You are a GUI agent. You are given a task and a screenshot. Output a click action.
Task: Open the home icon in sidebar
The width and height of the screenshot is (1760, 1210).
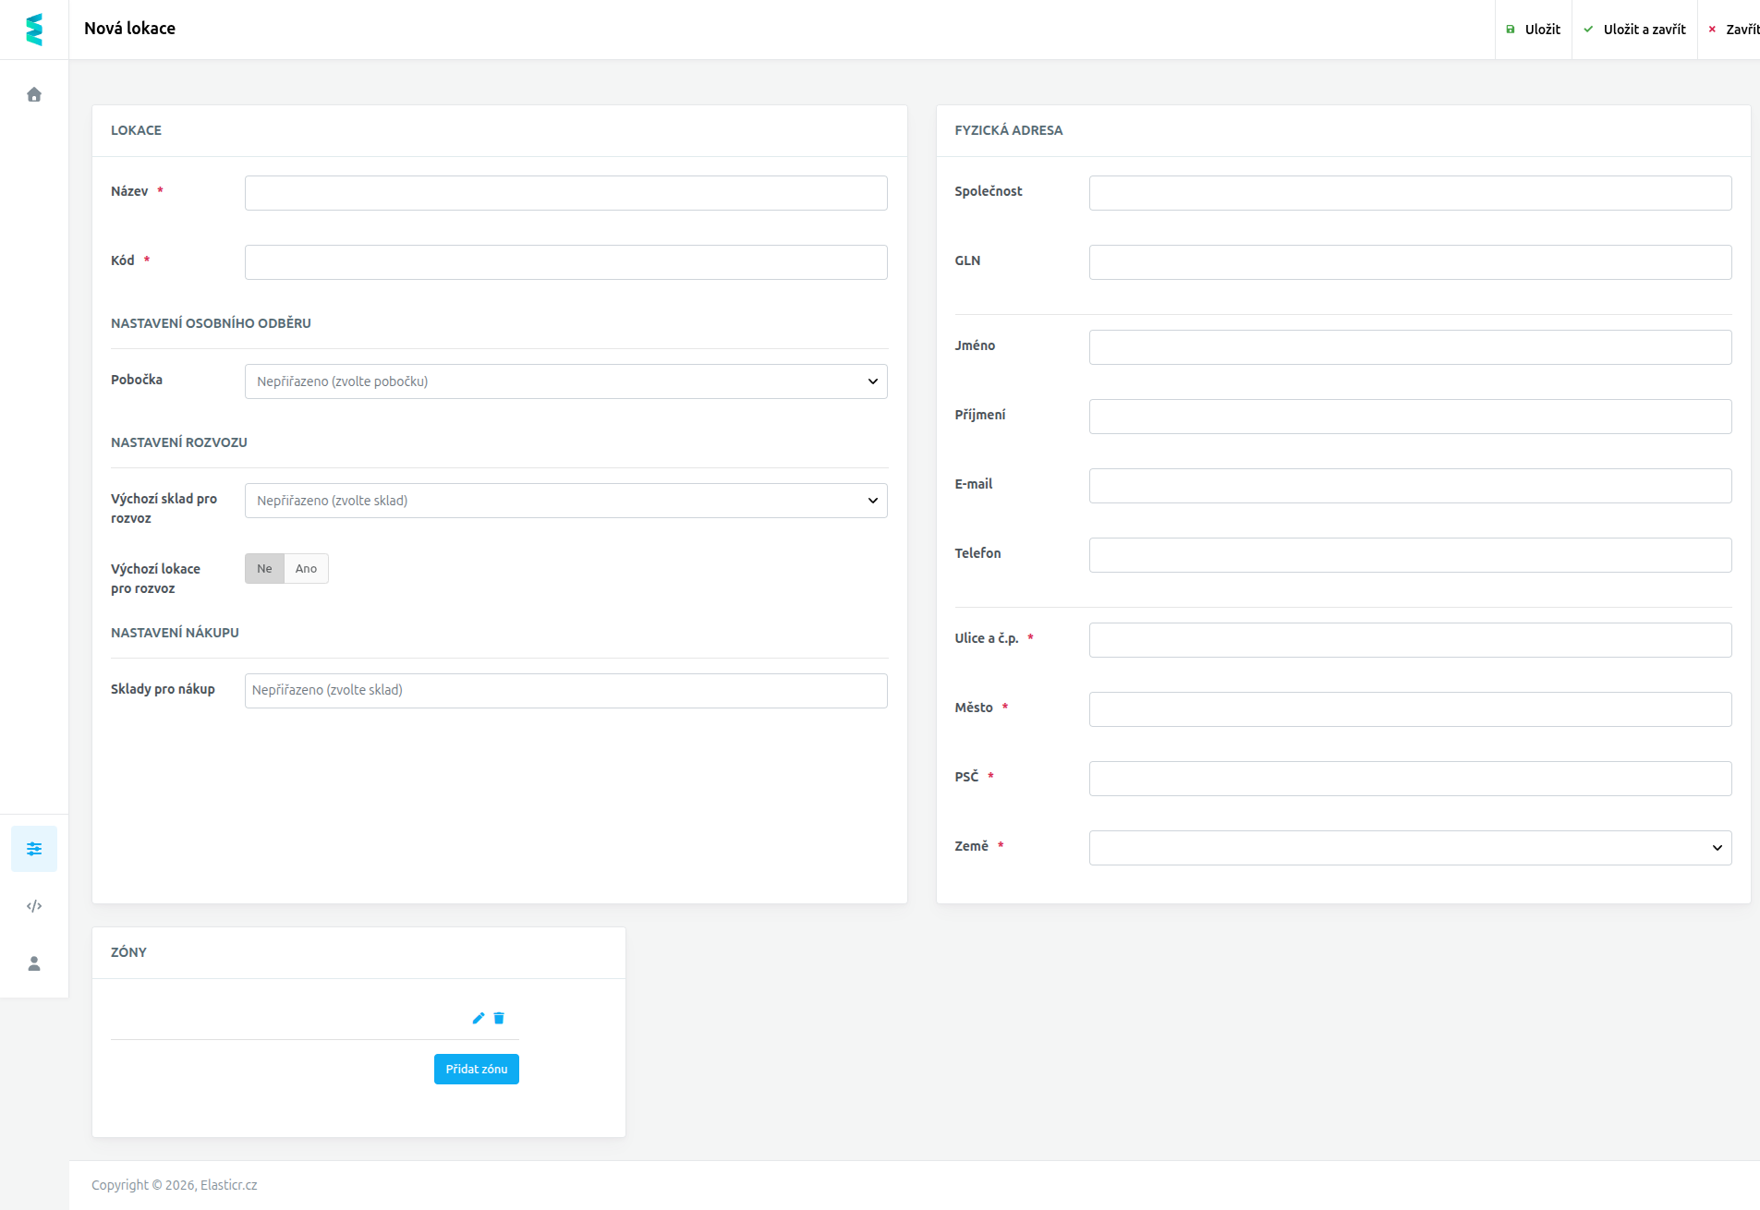pos(34,94)
